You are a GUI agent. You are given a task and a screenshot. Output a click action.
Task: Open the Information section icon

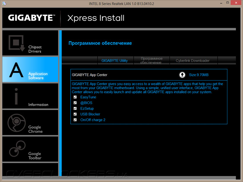pos(16,96)
